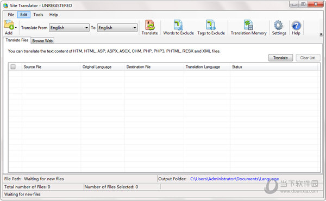Open the Tools menu
This screenshot has height=201, width=326.
tap(38, 15)
